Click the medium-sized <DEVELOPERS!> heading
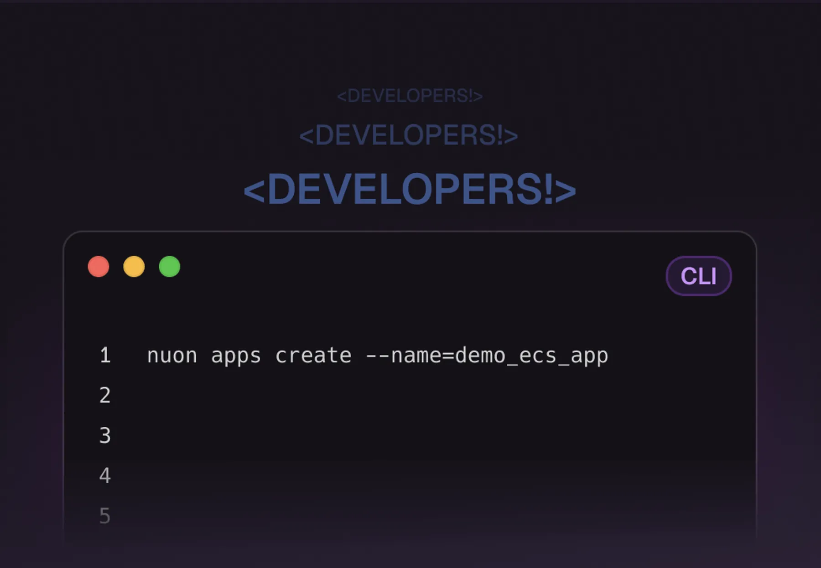This screenshot has height=568, width=821. click(409, 135)
